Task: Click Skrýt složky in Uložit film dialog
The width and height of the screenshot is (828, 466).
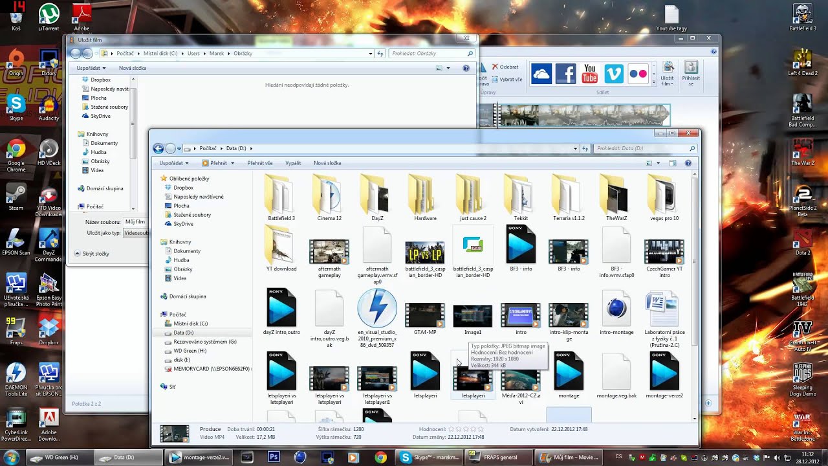Action: [91, 254]
